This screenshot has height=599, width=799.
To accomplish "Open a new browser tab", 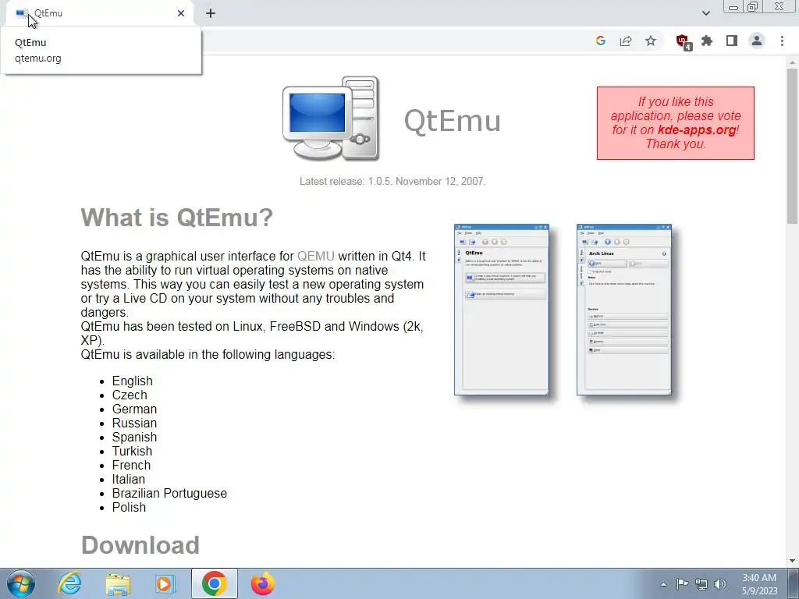I will coord(211,13).
